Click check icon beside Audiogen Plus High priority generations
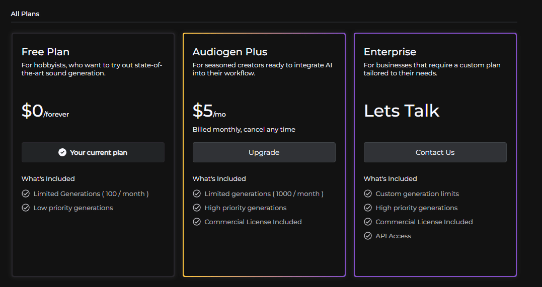Screen dimensions: 542x287 click(x=197, y=208)
